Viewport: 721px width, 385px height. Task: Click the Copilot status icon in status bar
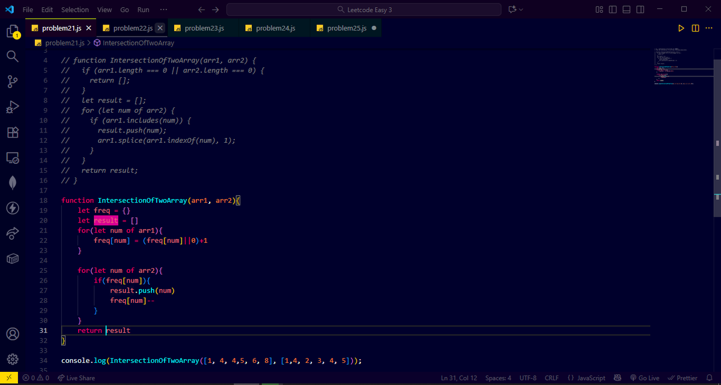tap(617, 378)
